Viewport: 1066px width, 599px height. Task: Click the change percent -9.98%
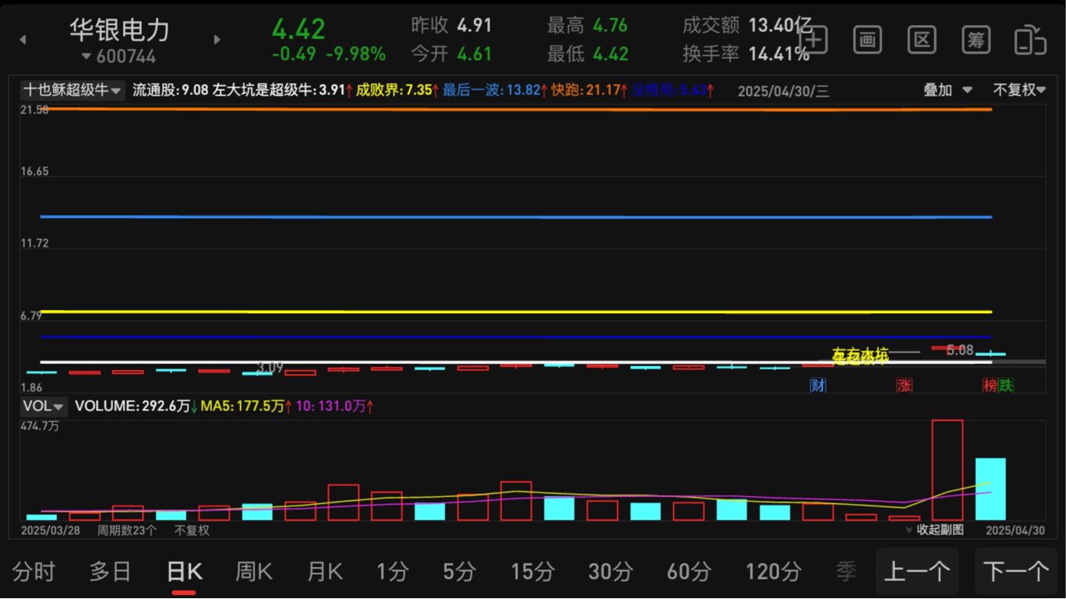pyautogui.click(x=355, y=54)
